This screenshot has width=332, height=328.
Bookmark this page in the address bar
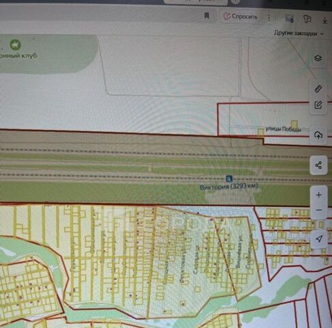click(x=207, y=16)
